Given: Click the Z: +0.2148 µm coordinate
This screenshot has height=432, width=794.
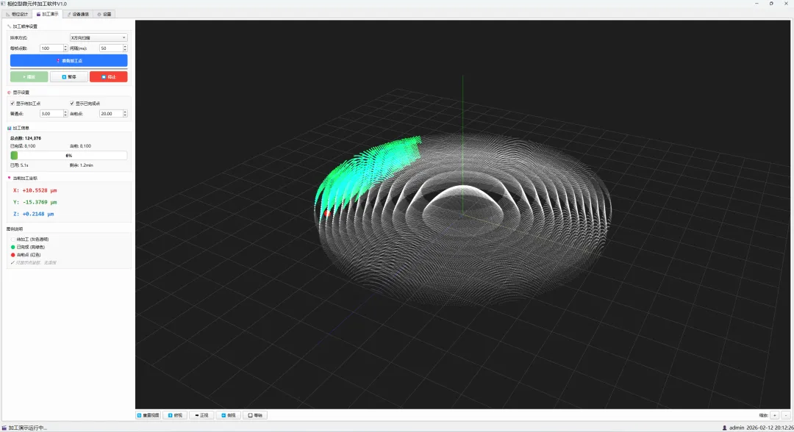Looking at the screenshot, I should pos(33,214).
